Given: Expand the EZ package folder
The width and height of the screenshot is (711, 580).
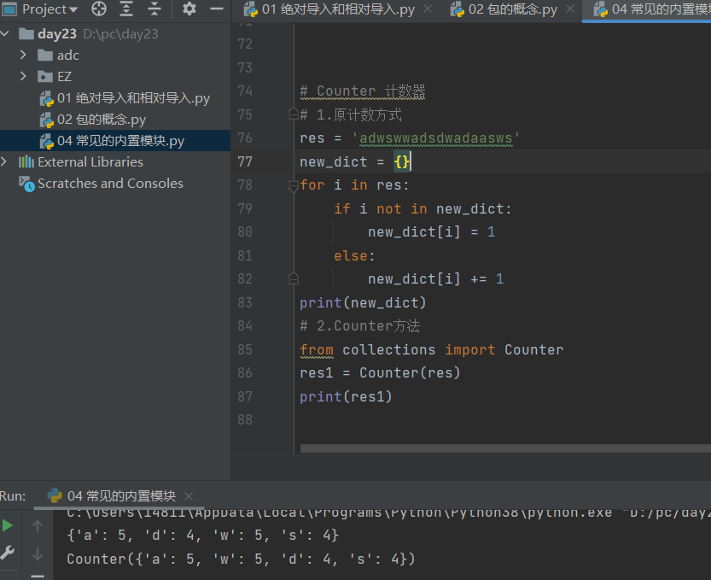Looking at the screenshot, I should [x=24, y=77].
